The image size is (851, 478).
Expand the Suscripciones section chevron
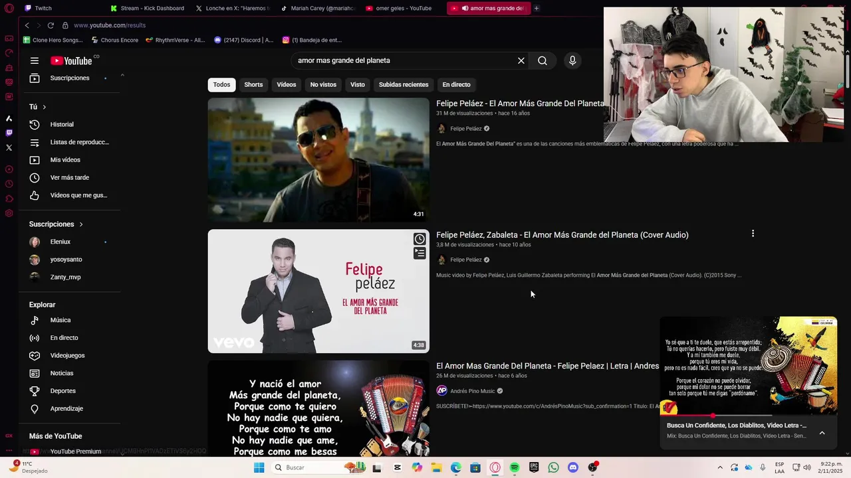point(81,224)
